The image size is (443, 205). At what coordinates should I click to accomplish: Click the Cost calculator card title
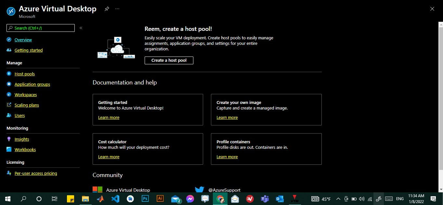(112, 142)
